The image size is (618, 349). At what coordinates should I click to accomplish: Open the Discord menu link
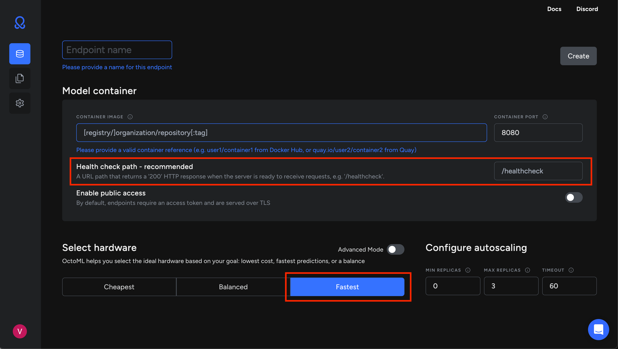(587, 9)
